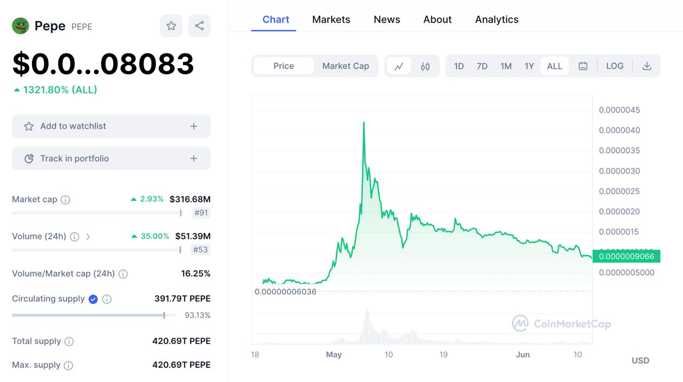
Task: Toggle the LOG scale option
Action: tap(615, 66)
